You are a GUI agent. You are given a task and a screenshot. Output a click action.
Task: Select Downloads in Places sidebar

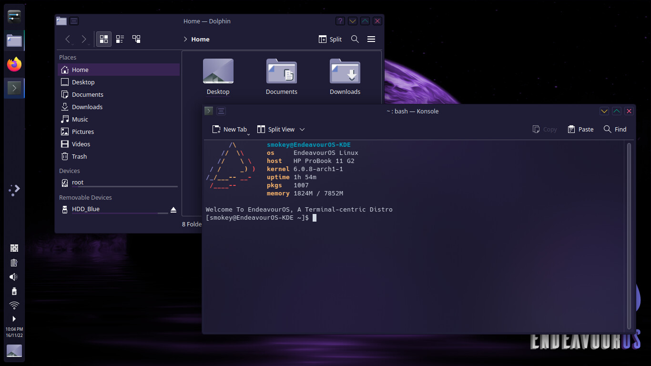point(119,107)
